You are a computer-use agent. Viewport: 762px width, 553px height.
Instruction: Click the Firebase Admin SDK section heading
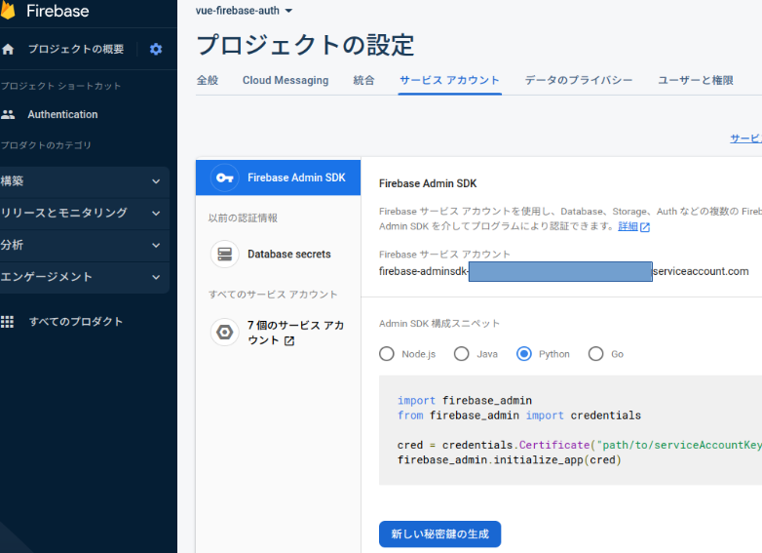[428, 183]
